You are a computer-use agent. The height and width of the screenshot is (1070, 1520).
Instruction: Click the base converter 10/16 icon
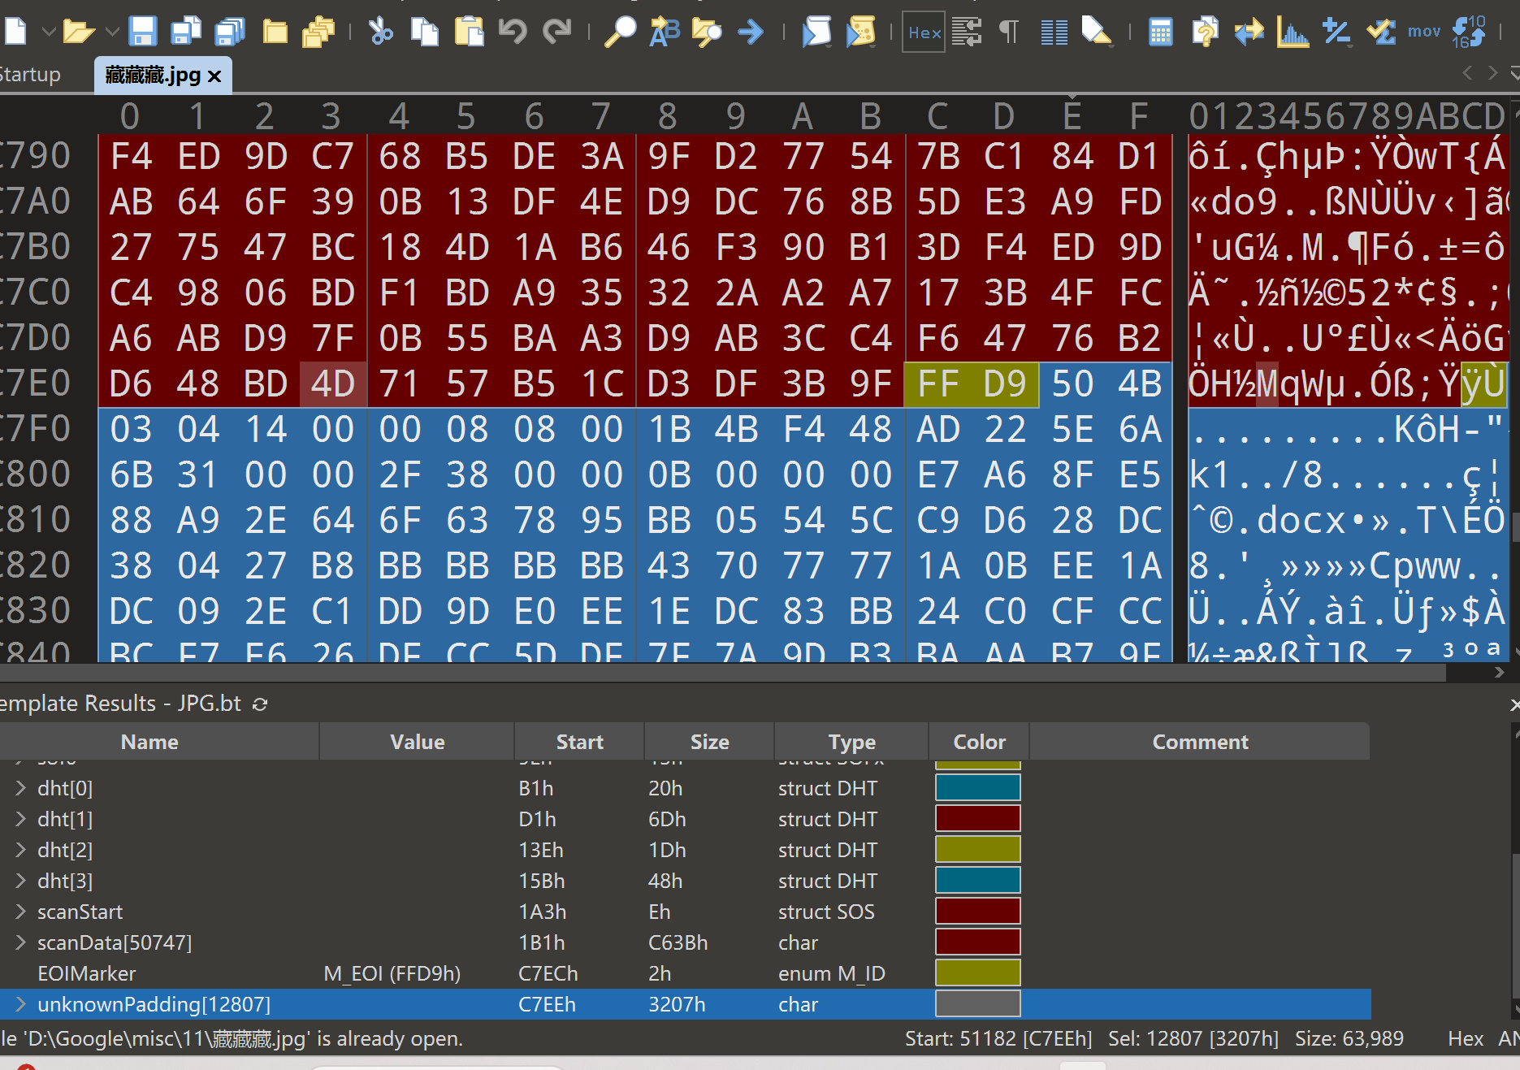pos(1470,32)
